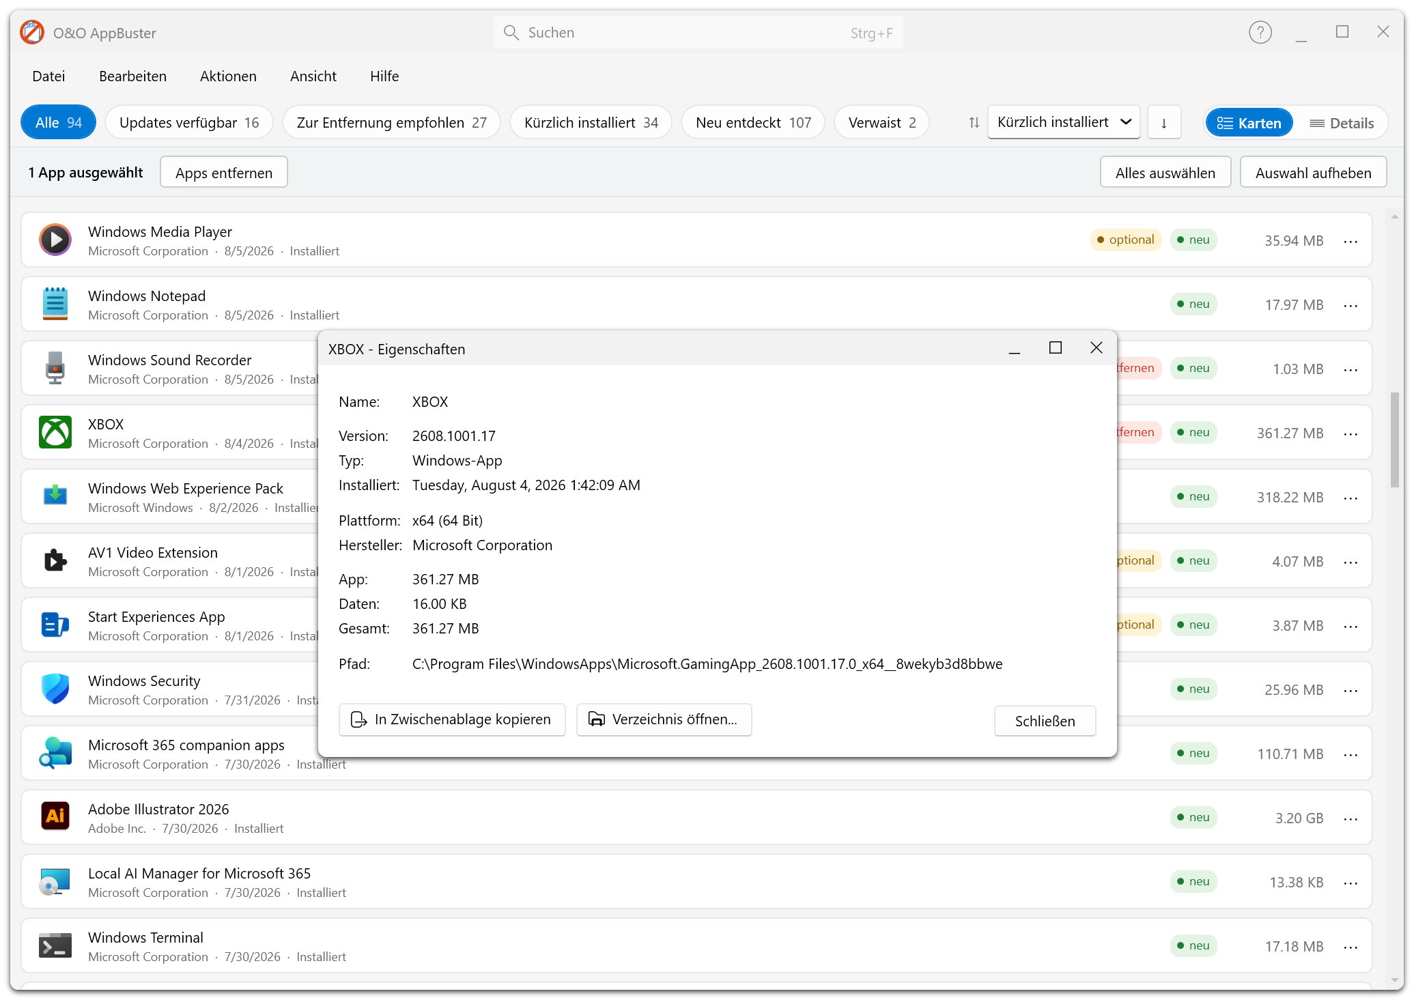This screenshot has width=1414, height=1000.
Task: Click the XBOX install path text
Action: (707, 663)
